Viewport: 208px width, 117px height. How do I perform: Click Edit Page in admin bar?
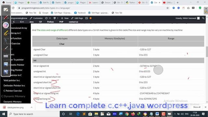77,18
